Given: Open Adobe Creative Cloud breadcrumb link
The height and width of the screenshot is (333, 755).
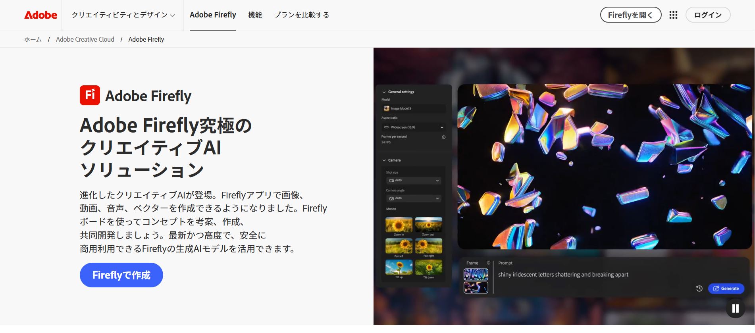Looking at the screenshot, I should 85,39.
